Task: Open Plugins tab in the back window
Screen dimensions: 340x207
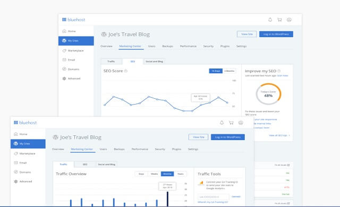Action: click(225, 46)
